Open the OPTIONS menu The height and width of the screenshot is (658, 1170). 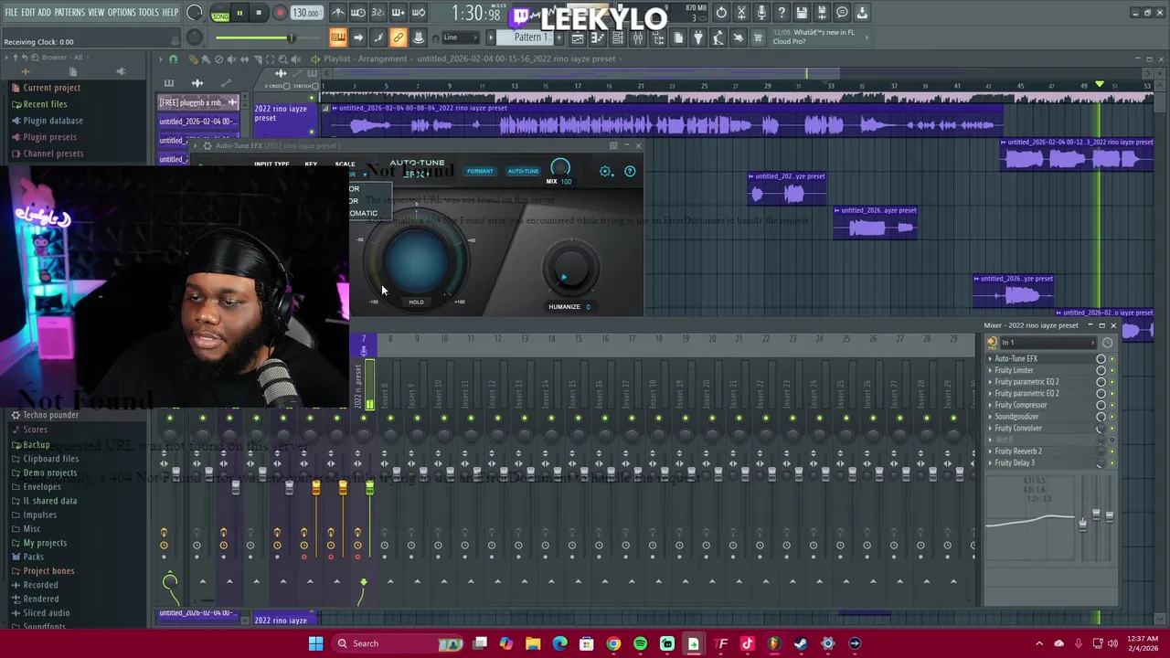click(x=122, y=13)
